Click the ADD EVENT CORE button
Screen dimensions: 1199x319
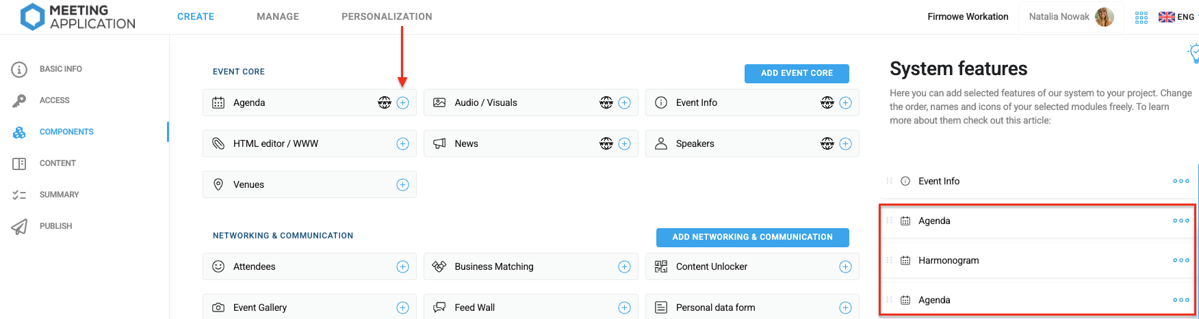797,73
